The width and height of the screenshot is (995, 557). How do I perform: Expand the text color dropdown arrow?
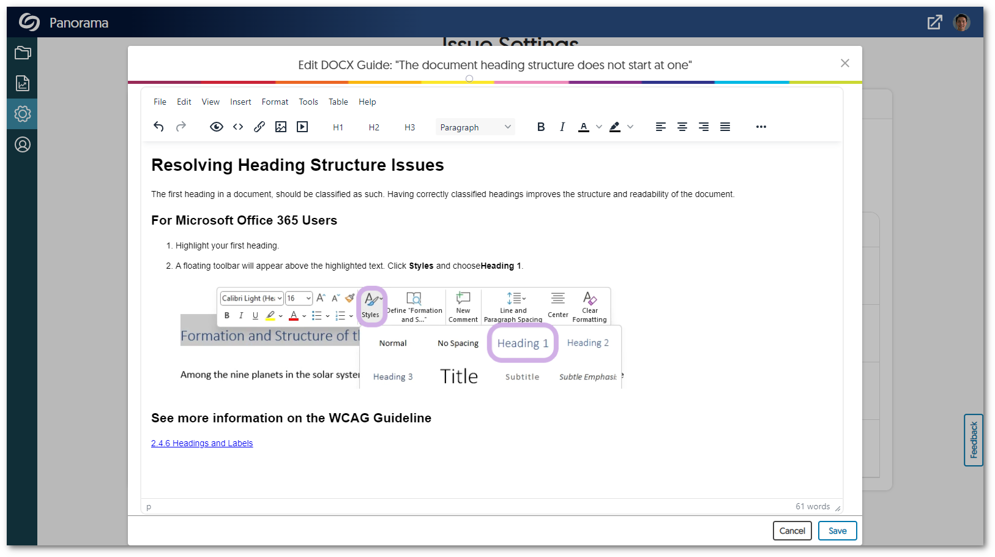point(599,127)
